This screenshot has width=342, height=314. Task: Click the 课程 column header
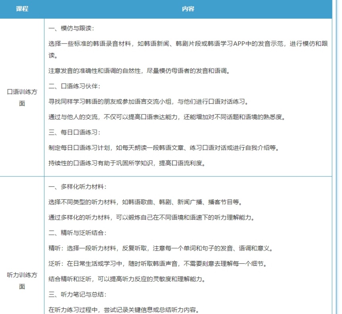[22, 9]
